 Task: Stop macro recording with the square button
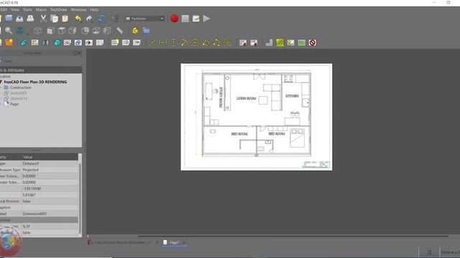click(x=185, y=19)
